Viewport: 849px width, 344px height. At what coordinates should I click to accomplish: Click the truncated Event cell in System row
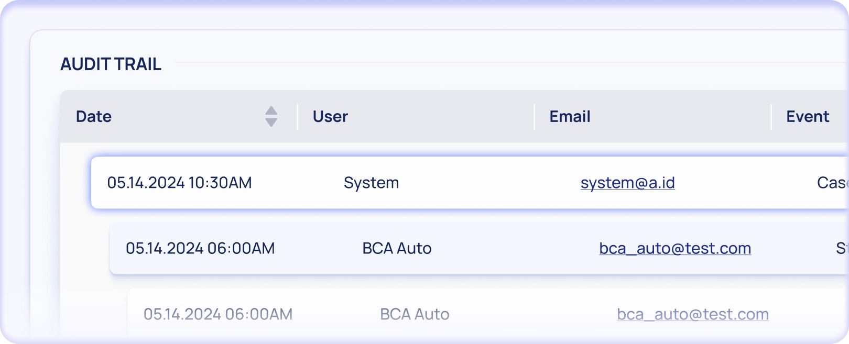pos(832,183)
